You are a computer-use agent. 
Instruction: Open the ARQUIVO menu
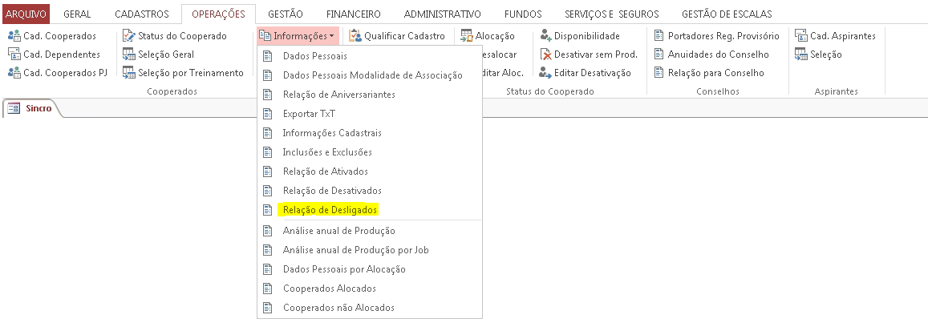[26, 14]
